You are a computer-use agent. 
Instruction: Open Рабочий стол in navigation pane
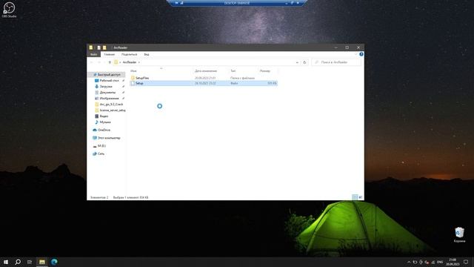pyautogui.click(x=109, y=81)
